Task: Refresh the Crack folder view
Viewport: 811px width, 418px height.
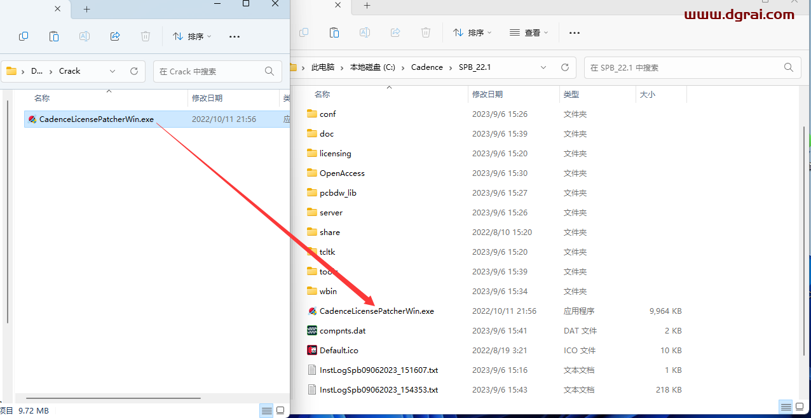Action: click(134, 71)
